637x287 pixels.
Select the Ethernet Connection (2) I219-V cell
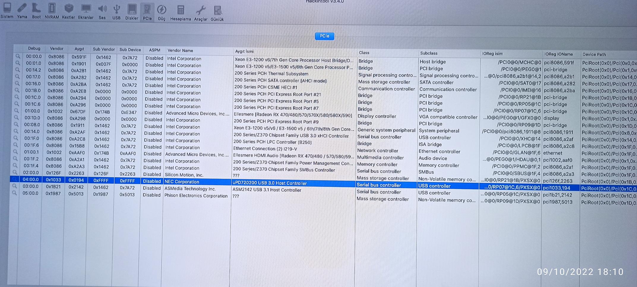coord(265,149)
